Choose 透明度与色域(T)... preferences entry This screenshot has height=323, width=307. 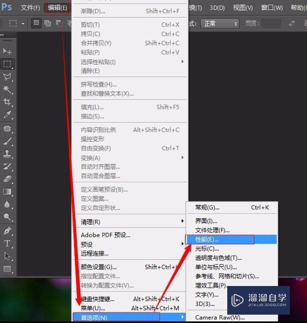point(232,258)
